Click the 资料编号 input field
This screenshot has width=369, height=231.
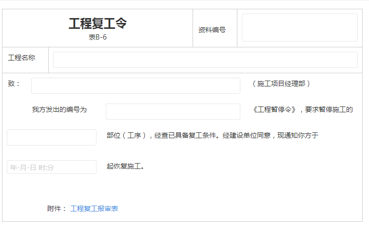pos(299,28)
